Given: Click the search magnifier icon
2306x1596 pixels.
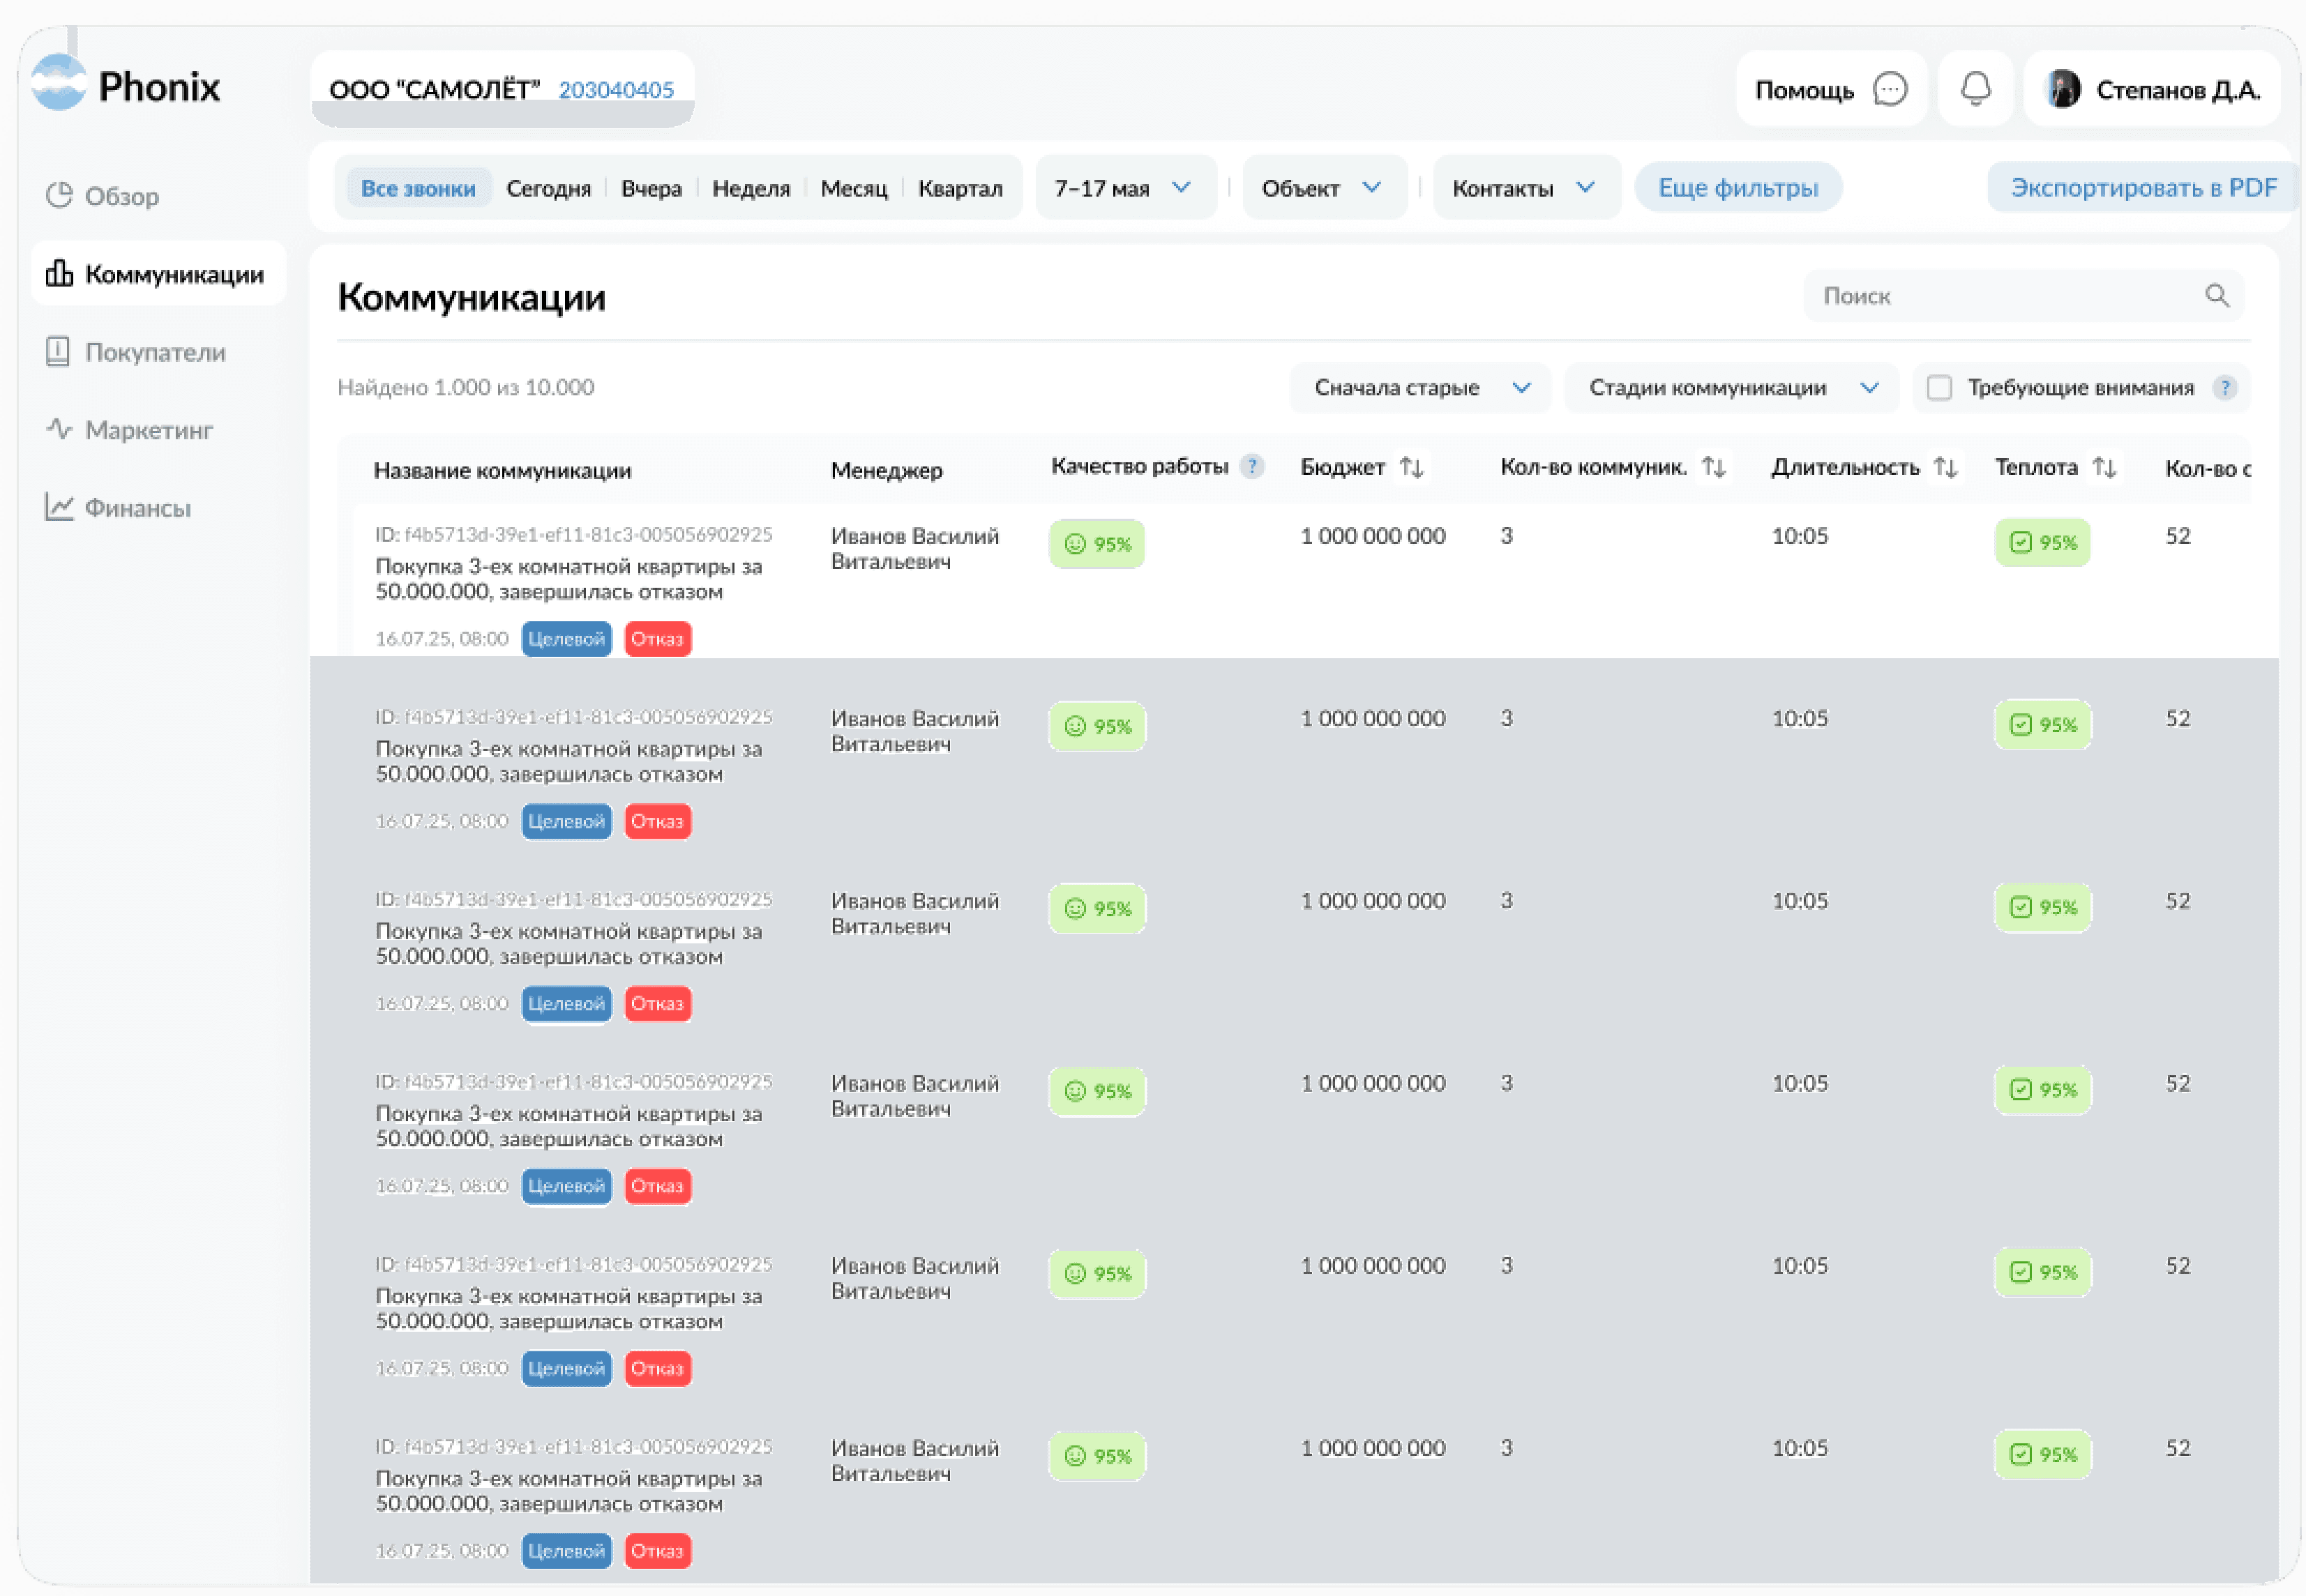Looking at the screenshot, I should [x=2216, y=295].
